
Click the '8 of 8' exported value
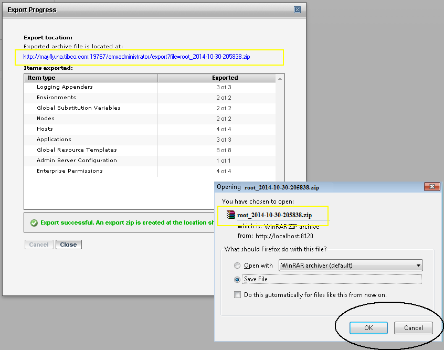[224, 150]
